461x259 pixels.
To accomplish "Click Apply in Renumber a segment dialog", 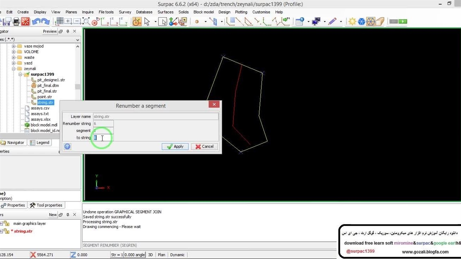I will (175, 146).
